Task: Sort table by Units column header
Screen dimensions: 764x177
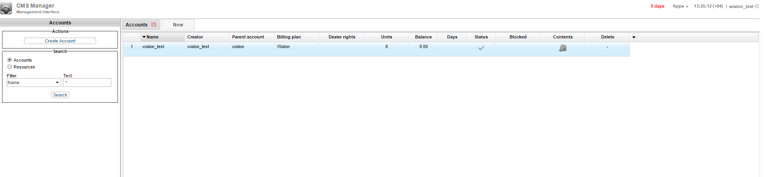Action: point(386,37)
